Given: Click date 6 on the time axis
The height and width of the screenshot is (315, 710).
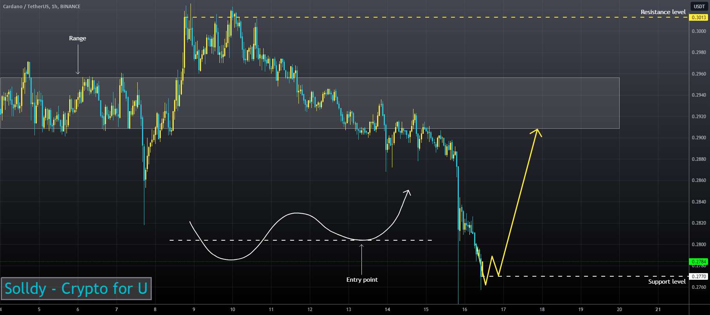Looking at the screenshot, I should point(78,310).
